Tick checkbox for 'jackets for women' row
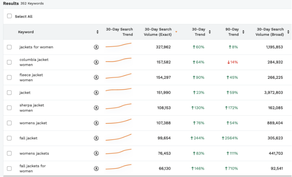 pyautogui.click(x=9, y=47)
